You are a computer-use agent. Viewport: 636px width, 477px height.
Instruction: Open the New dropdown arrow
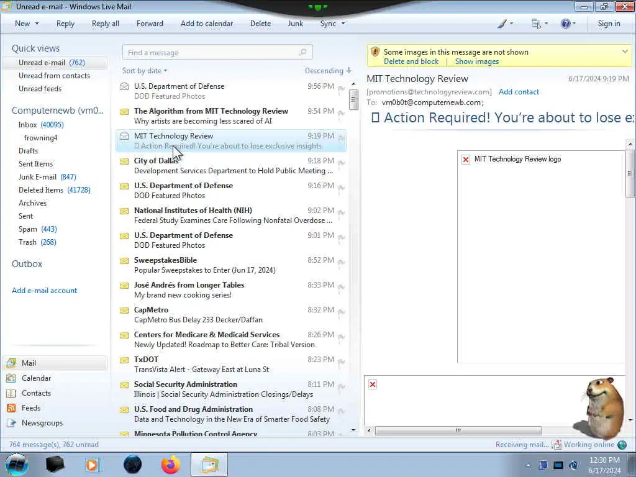coord(37,24)
